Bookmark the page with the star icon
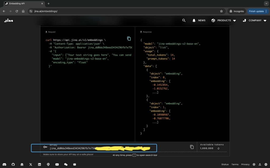 221,11
